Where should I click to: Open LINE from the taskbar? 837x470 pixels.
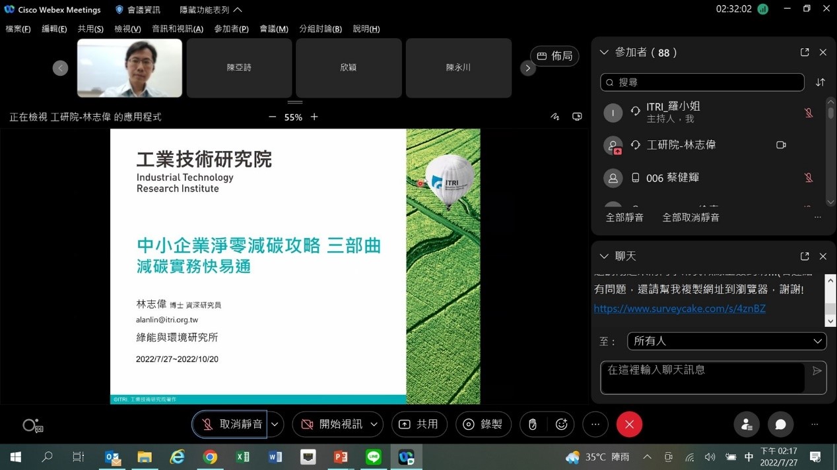click(x=374, y=457)
